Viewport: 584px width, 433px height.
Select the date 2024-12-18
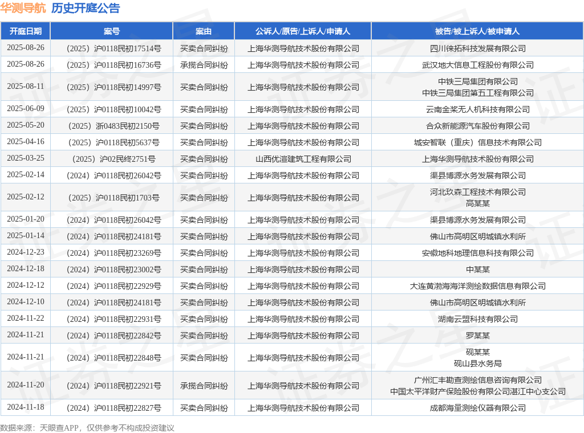point(25,268)
